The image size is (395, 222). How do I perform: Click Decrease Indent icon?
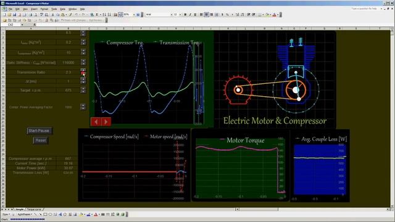tap(248, 15)
